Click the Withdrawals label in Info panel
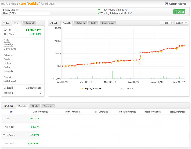The height and width of the screenshot is (149, 191). point(10,81)
